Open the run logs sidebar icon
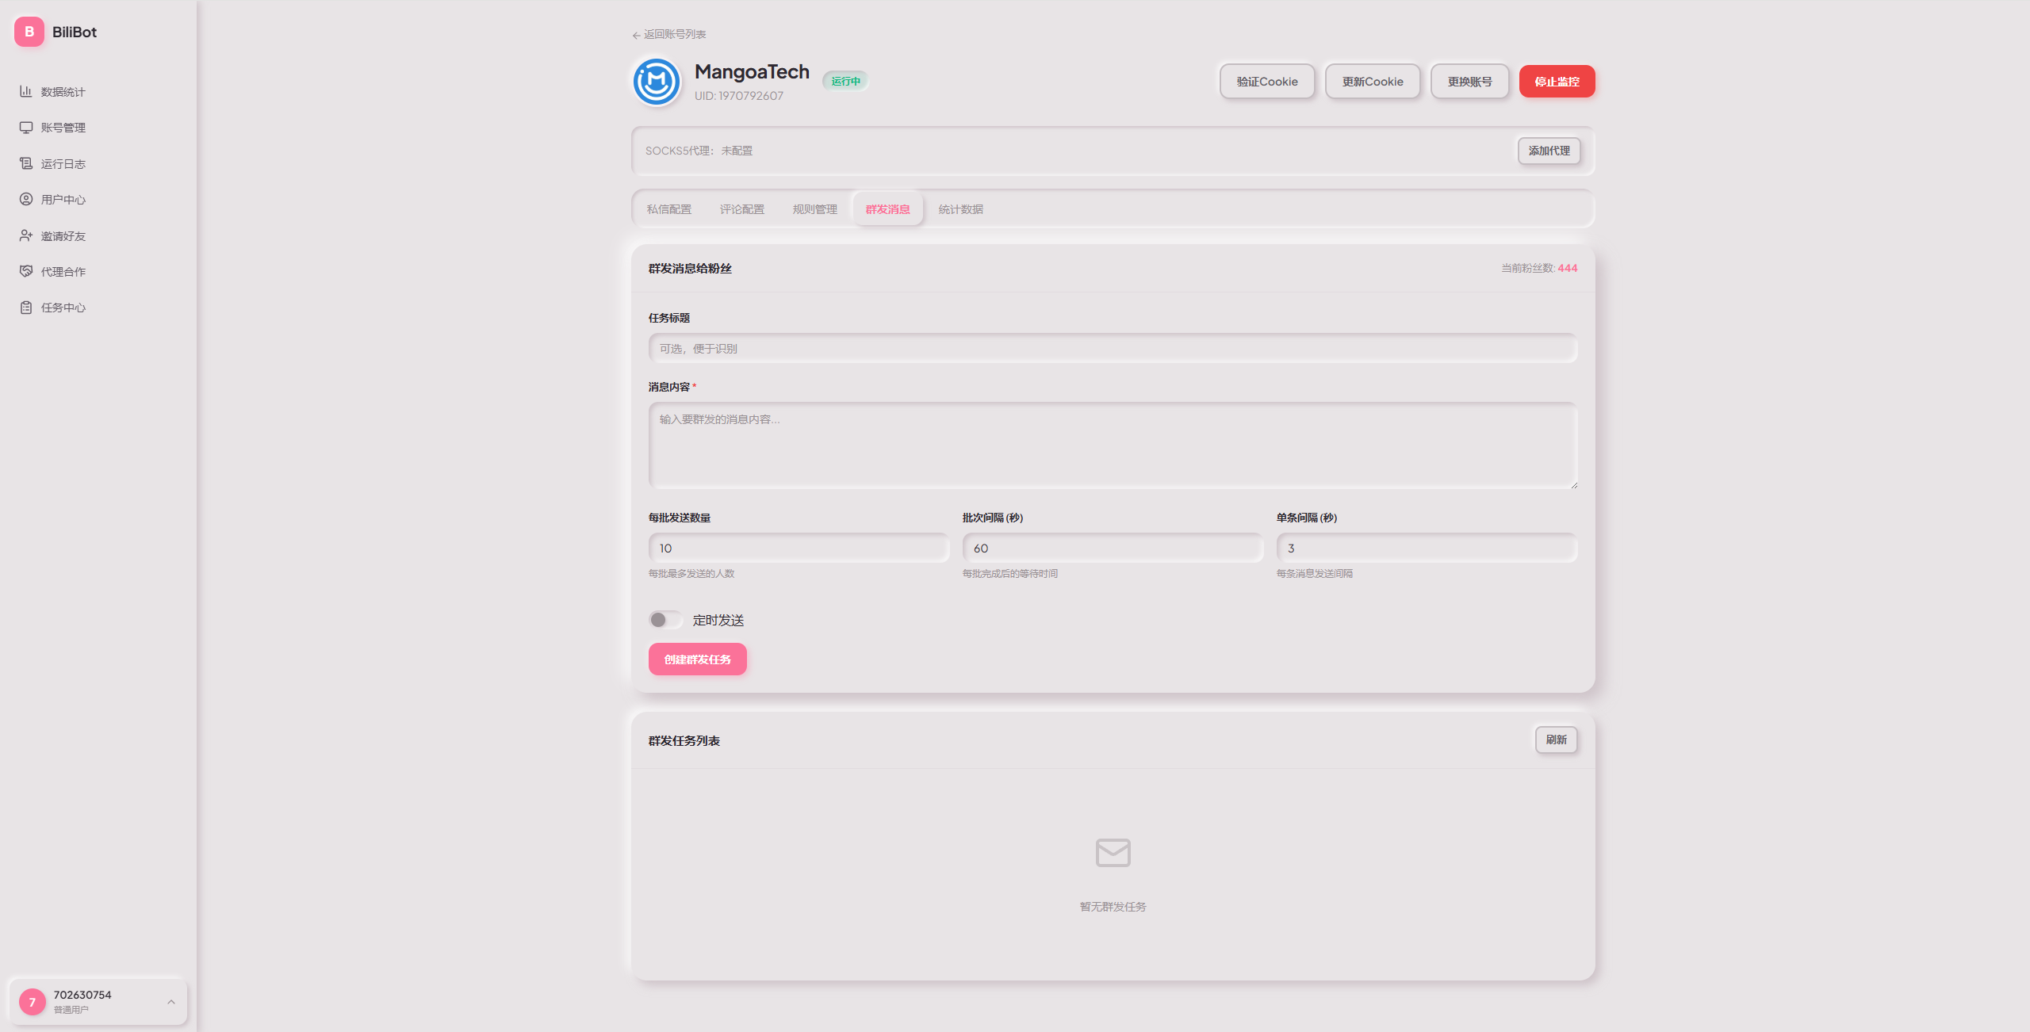 tap(26, 163)
